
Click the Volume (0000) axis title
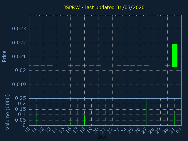click(x=8, y=112)
